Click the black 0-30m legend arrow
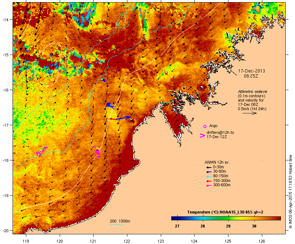 (x=209, y=167)
